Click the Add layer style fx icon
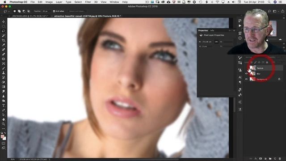This screenshot has width=286, height=161. pos(256,159)
